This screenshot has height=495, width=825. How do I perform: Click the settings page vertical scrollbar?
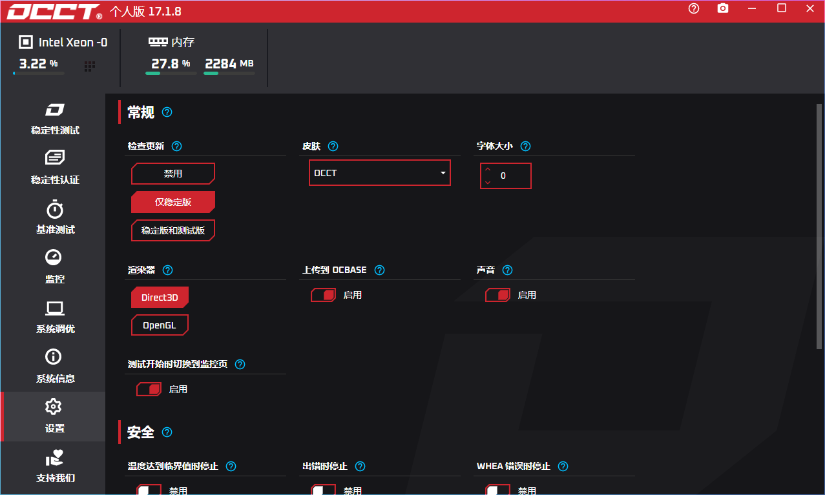click(819, 226)
